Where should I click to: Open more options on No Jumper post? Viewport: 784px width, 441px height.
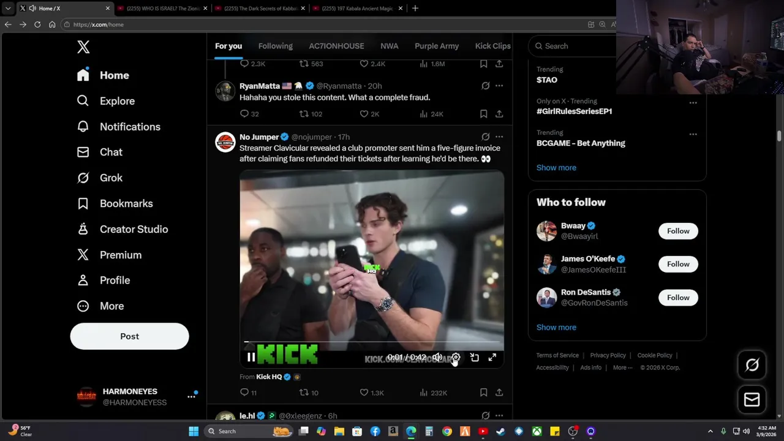click(499, 137)
